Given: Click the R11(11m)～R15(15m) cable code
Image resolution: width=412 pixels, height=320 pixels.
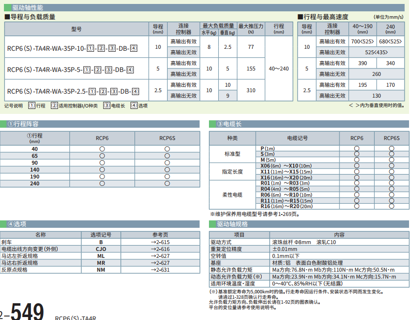Looking at the screenshot, I should click(286, 201).
